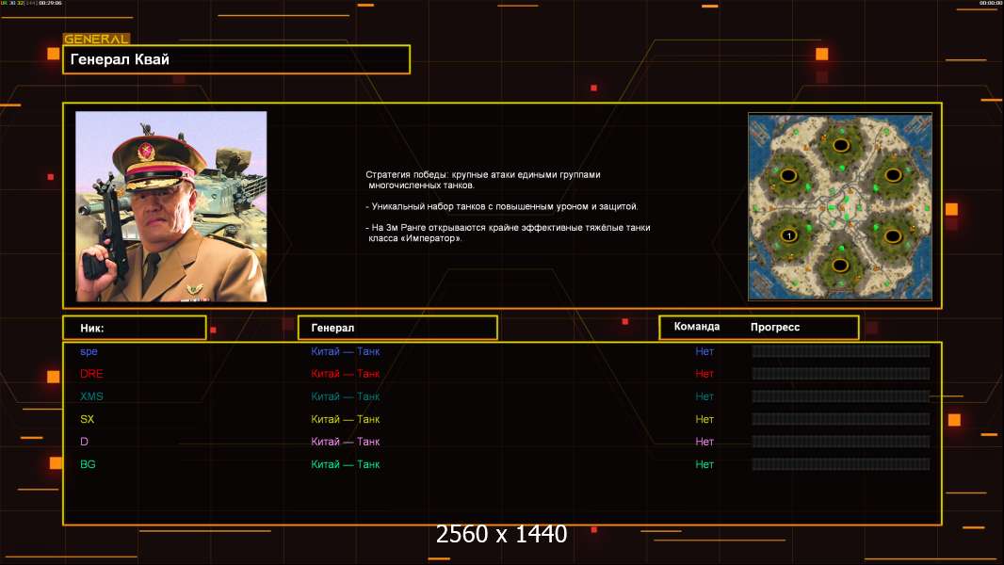Click General Kwai's portrait image
Viewport: 1004px width, 565px height.
click(x=170, y=206)
